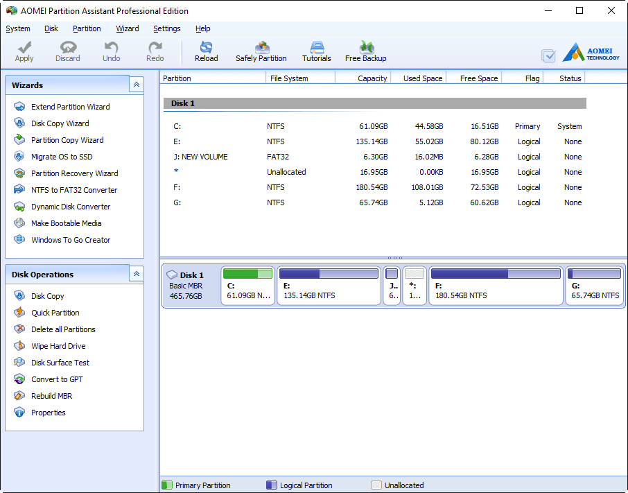Click the Quick Partition lightning icon
The image size is (628, 493).
pos(19,313)
